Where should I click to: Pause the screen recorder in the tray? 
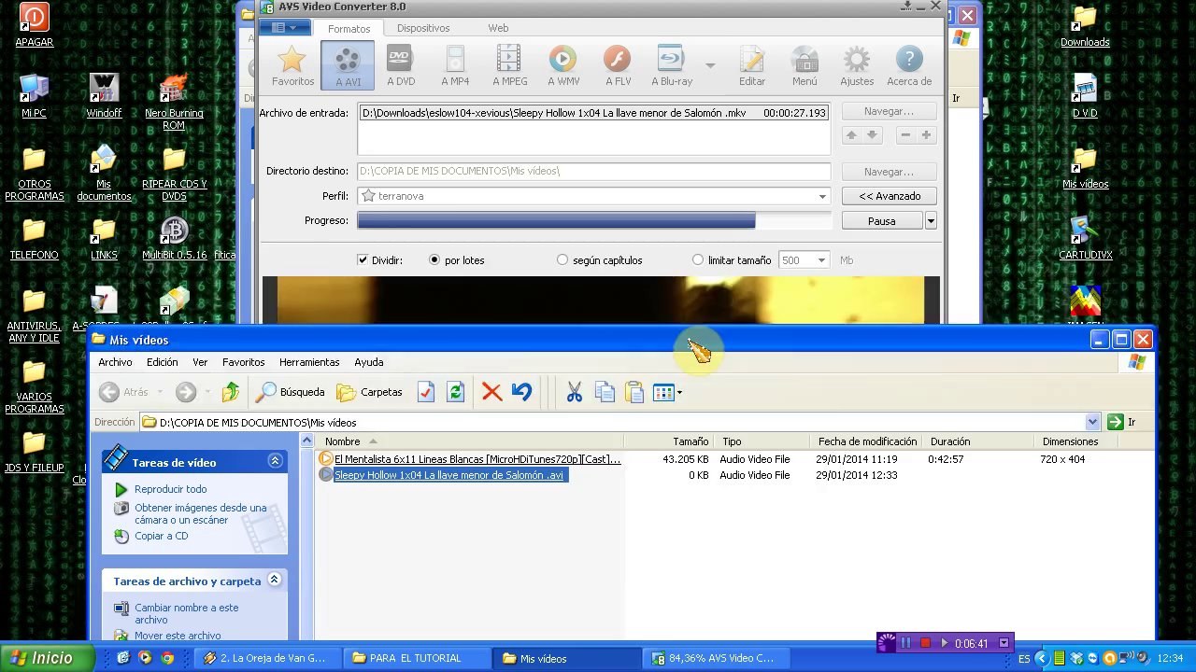point(905,643)
